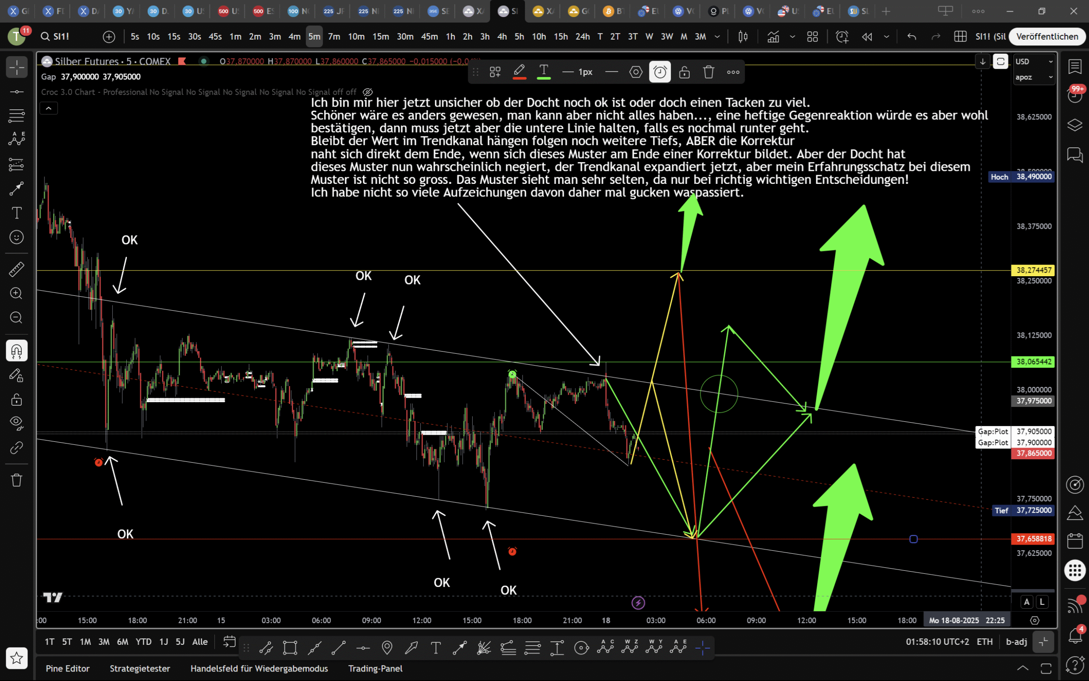Select the text tool in left sidebar
The image size is (1089, 681).
tap(17, 213)
